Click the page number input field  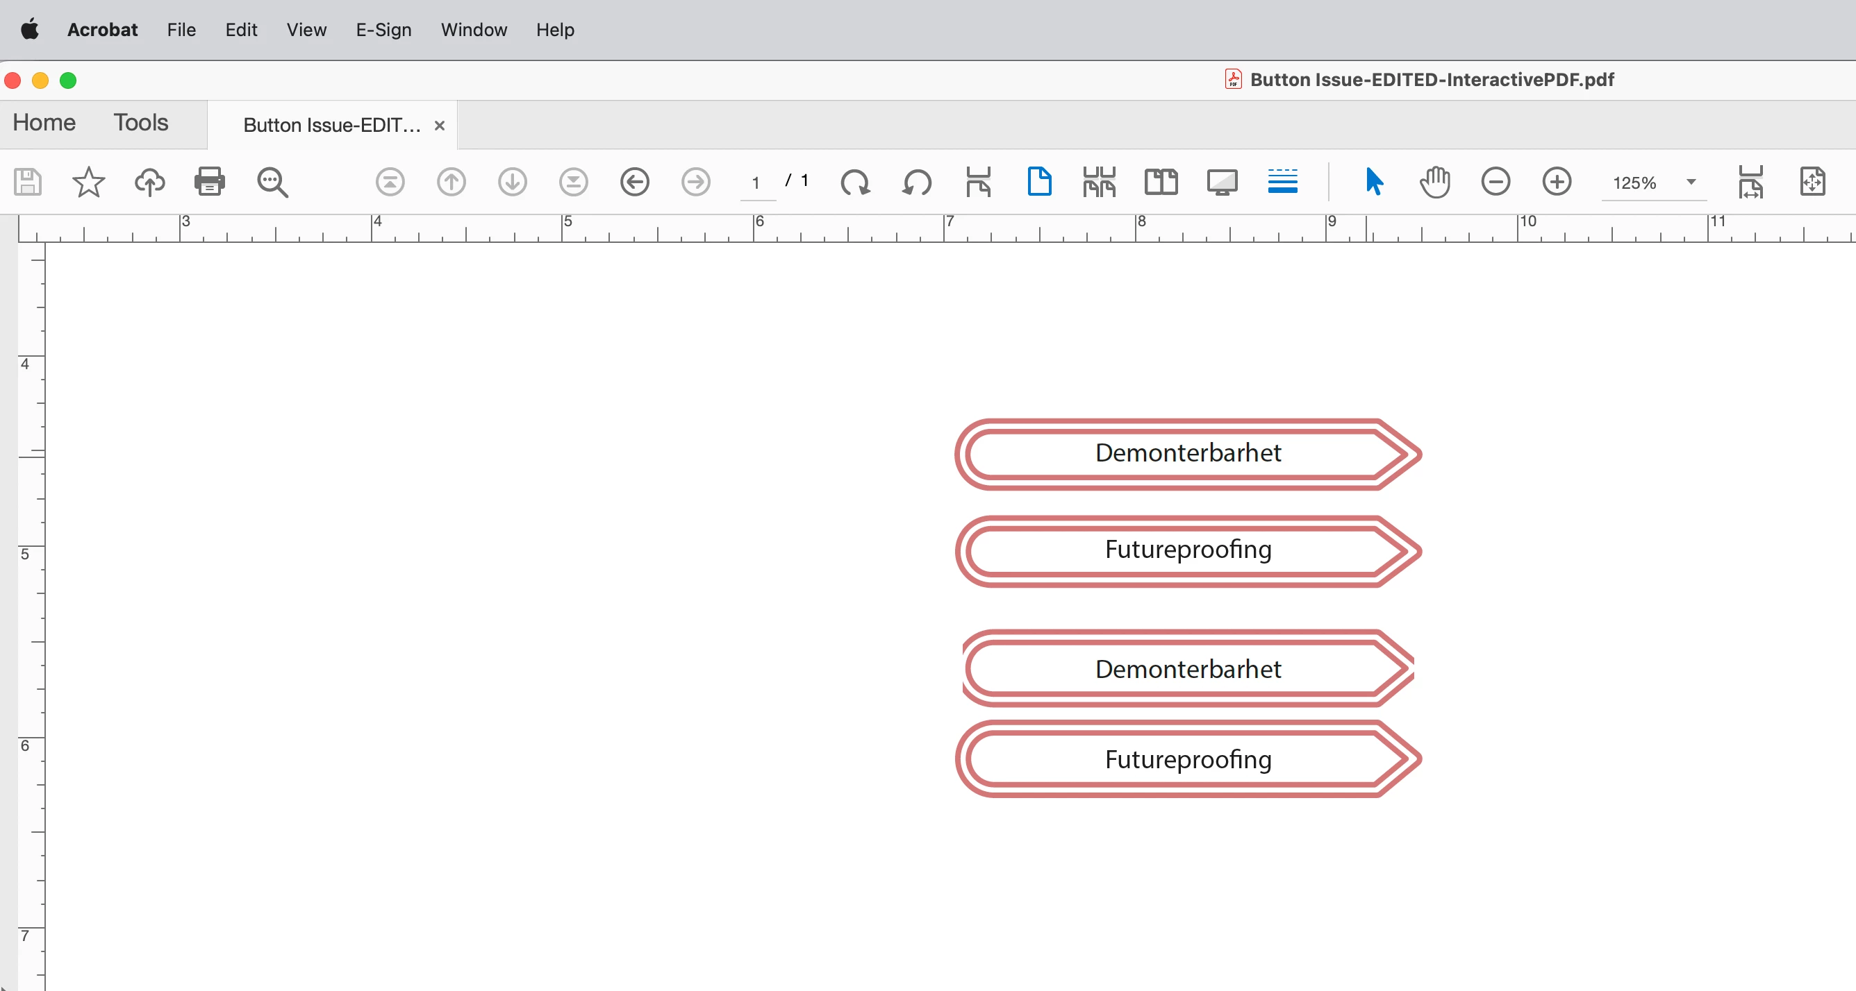(756, 183)
